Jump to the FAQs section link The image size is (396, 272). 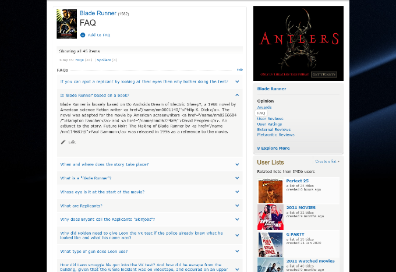click(80, 60)
